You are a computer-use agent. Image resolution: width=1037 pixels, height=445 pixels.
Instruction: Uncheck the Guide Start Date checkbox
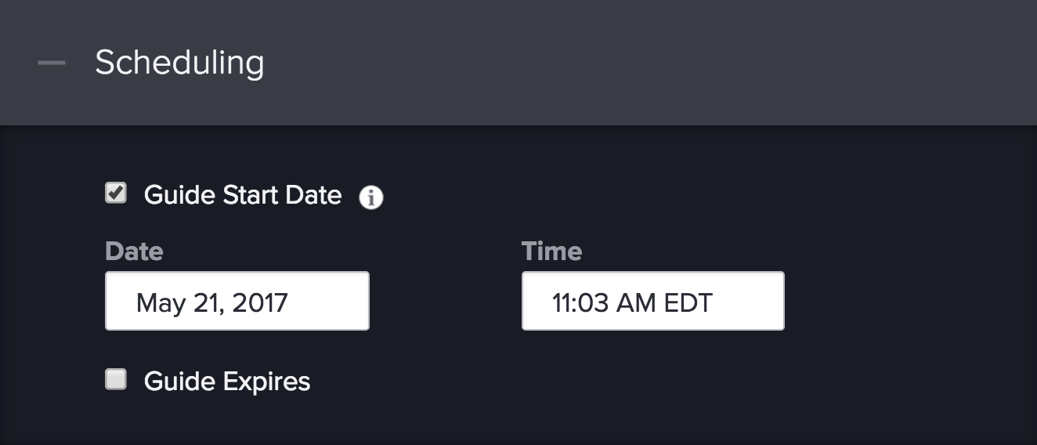coord(116,193)
